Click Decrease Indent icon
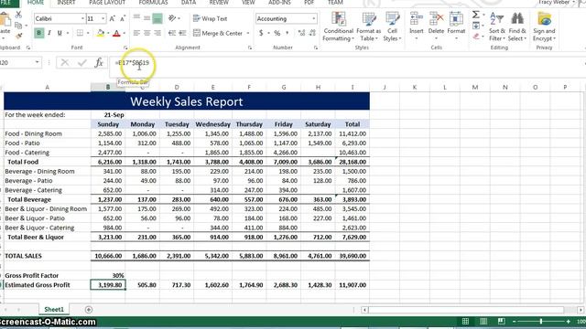 (172, 33)
